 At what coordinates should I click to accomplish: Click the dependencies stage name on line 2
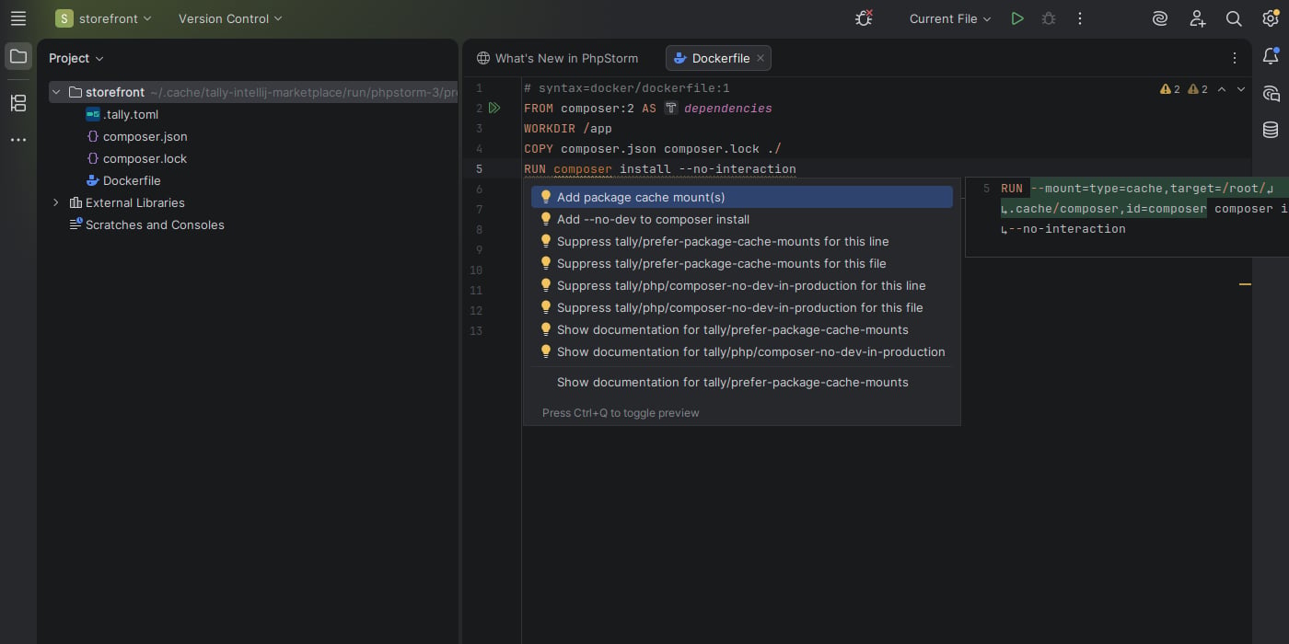727,109
